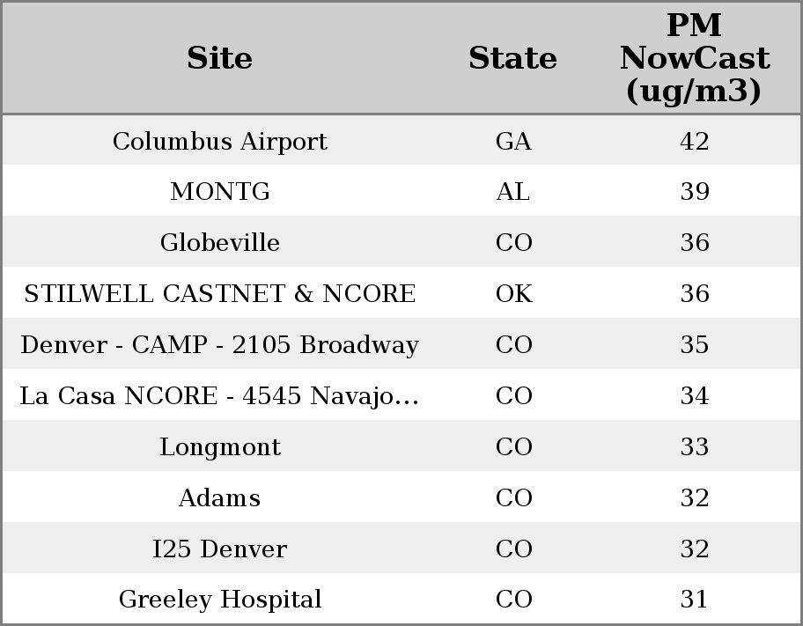This screenshot has height=626, width=803.
Task: Click the PM value 31 cell
Action: click(695, 600)
